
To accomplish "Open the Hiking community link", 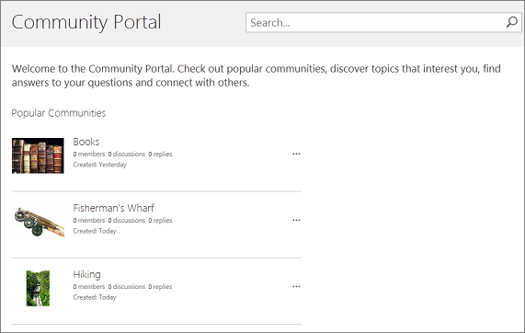I will point(86,274).
